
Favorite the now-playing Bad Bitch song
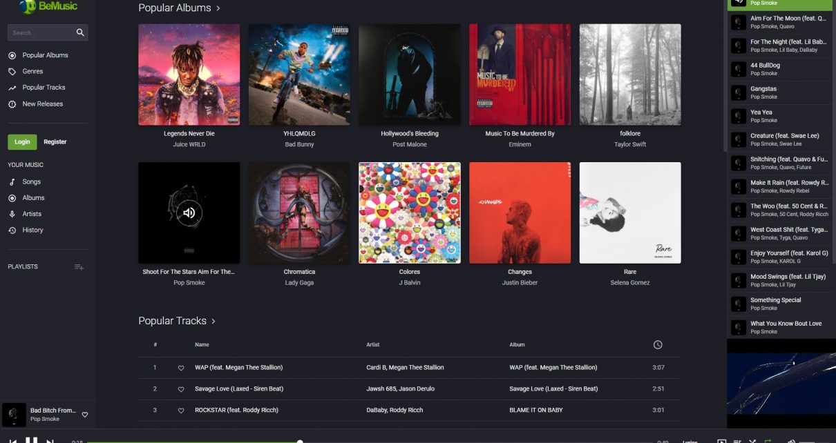click(85, 415)
